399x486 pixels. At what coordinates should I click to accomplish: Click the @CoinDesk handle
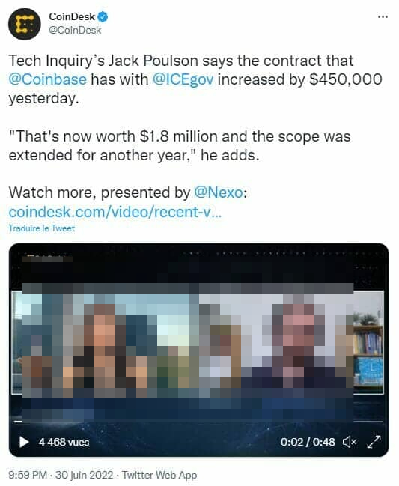click(75, 31)
